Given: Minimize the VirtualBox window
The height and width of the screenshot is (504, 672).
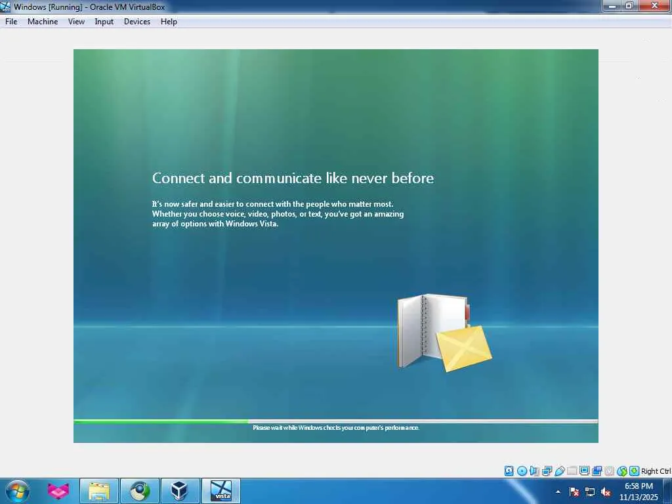Looking at the screenshot, I should pyautogui.click(x=612, y=5).
